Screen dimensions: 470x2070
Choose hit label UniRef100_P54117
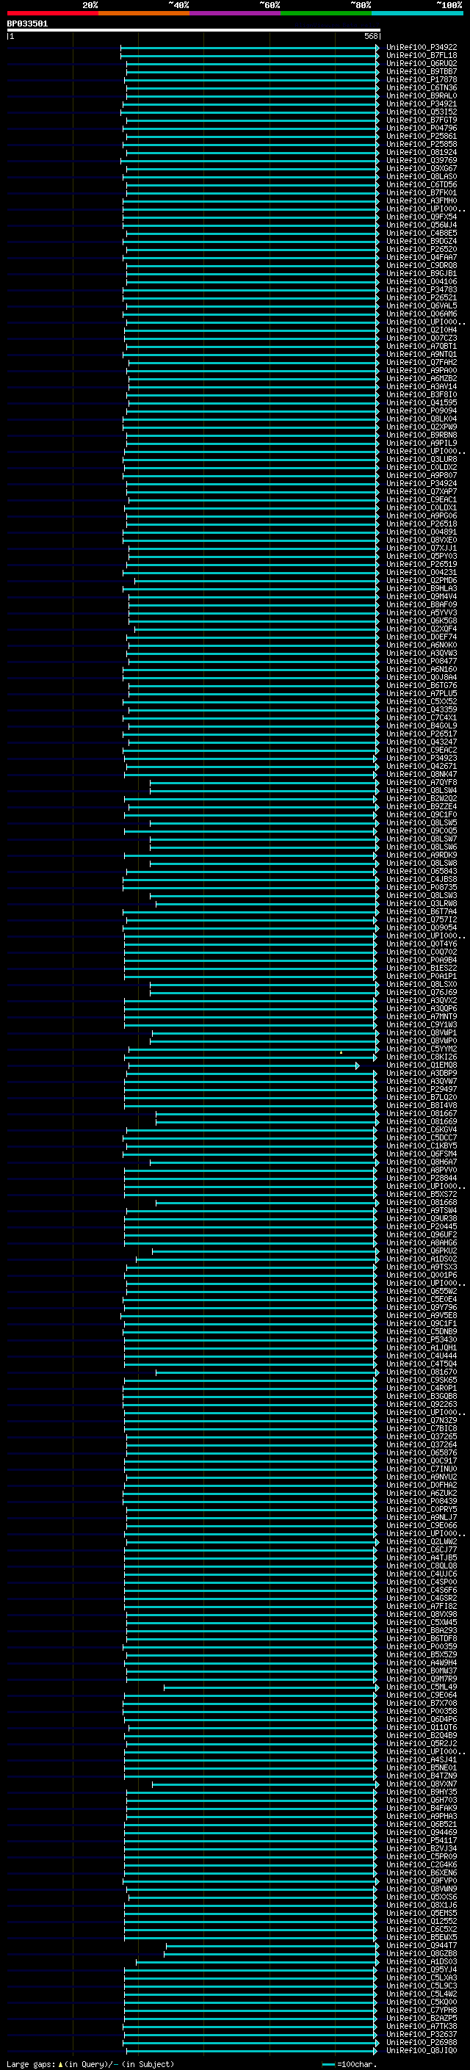click(x=421, y=1841)
